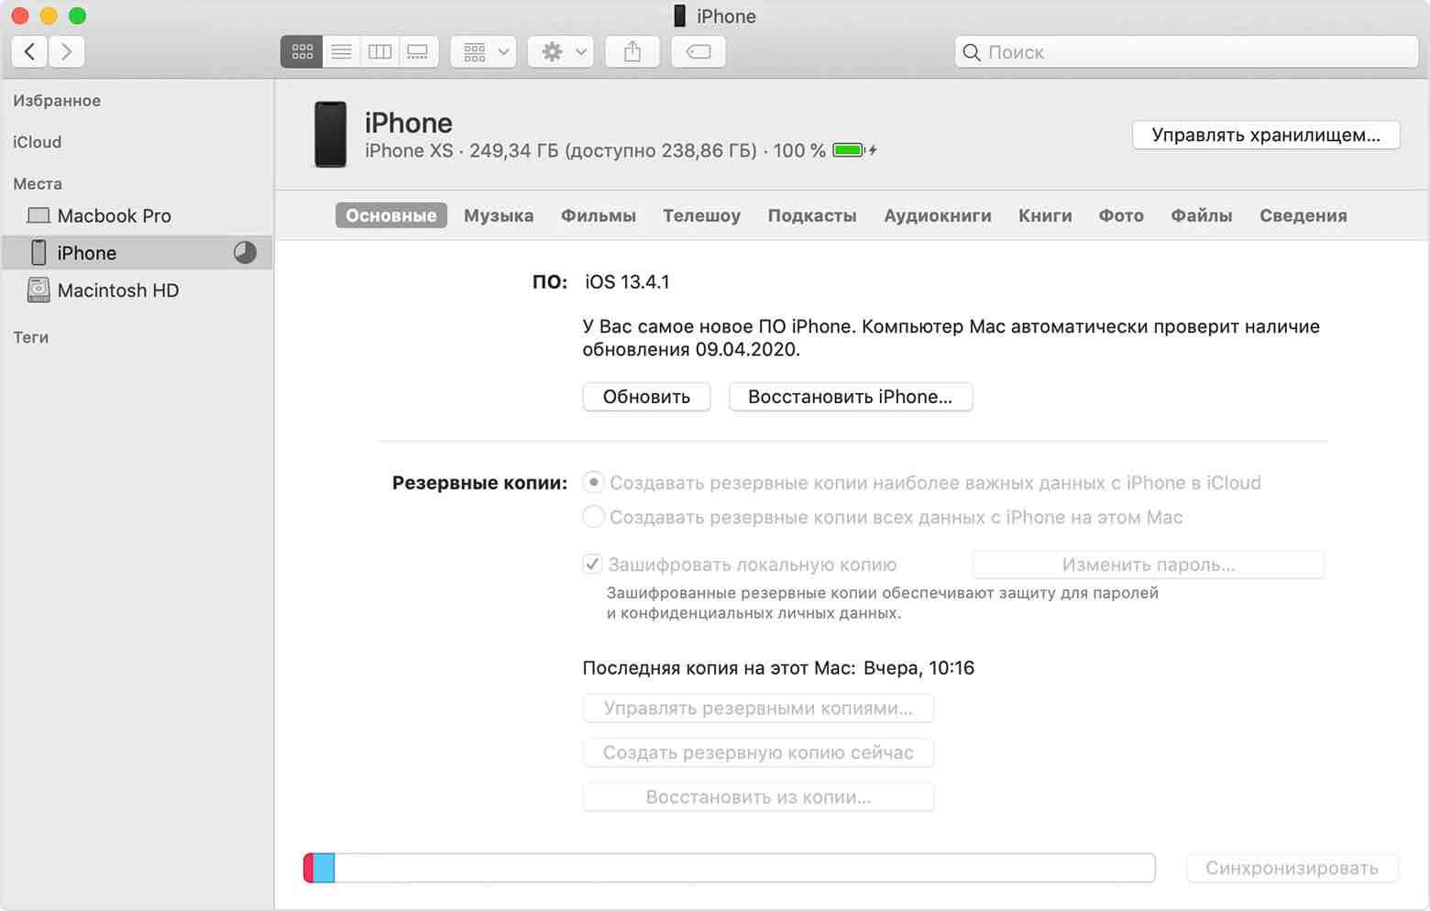Click the iPhone icon in window title
1430x911 pixels.
pyautogui.click(x=679, y=16)
